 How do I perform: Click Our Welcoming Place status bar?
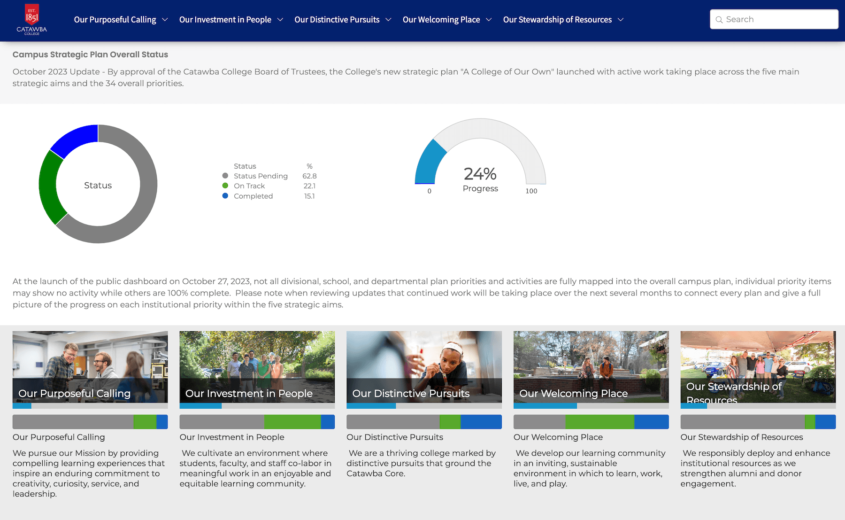click(591, 422)
